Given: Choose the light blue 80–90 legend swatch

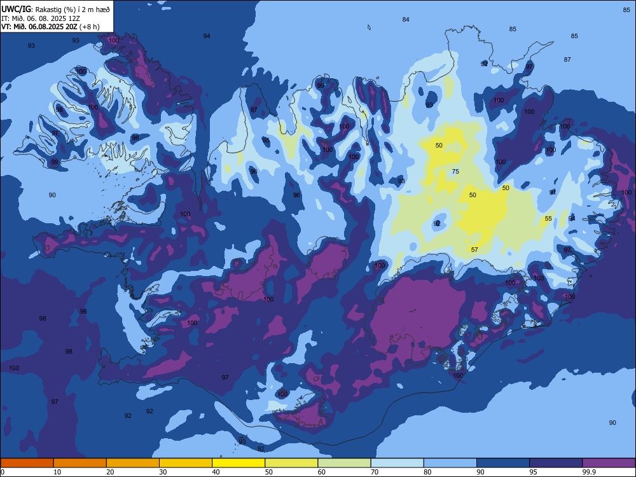Looking at the screenshot, I should 450,463.
